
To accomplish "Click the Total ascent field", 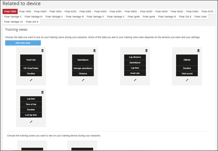I will 187,74.
